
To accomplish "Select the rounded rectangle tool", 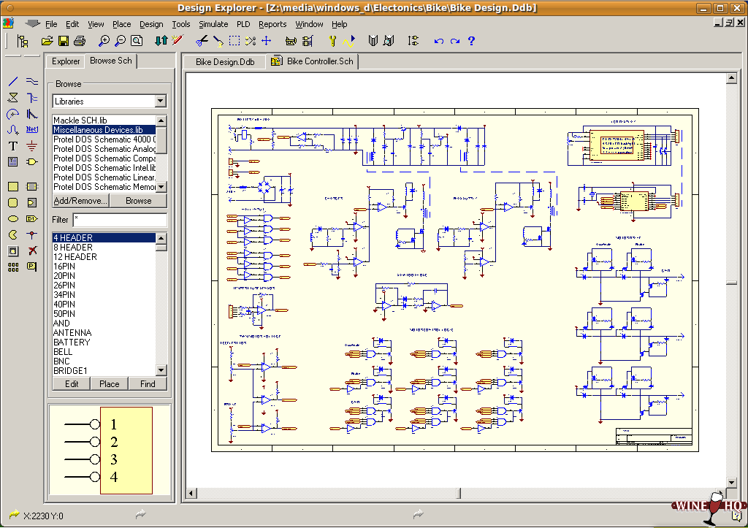I will click(13, 203).
